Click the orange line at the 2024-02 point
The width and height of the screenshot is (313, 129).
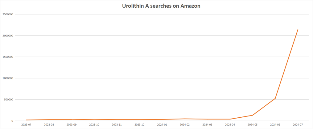point(185,119)
